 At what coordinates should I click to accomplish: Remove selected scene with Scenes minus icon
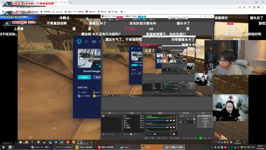[x=106, y=134]
